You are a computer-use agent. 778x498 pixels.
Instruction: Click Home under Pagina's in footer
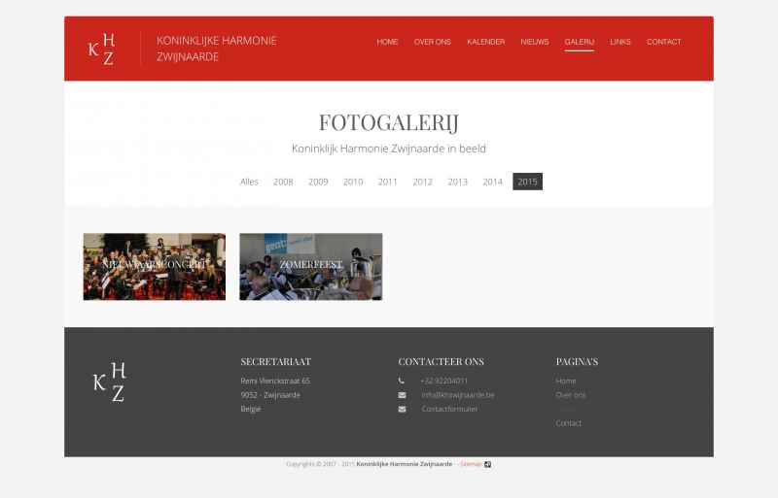(x=566, y=381)
